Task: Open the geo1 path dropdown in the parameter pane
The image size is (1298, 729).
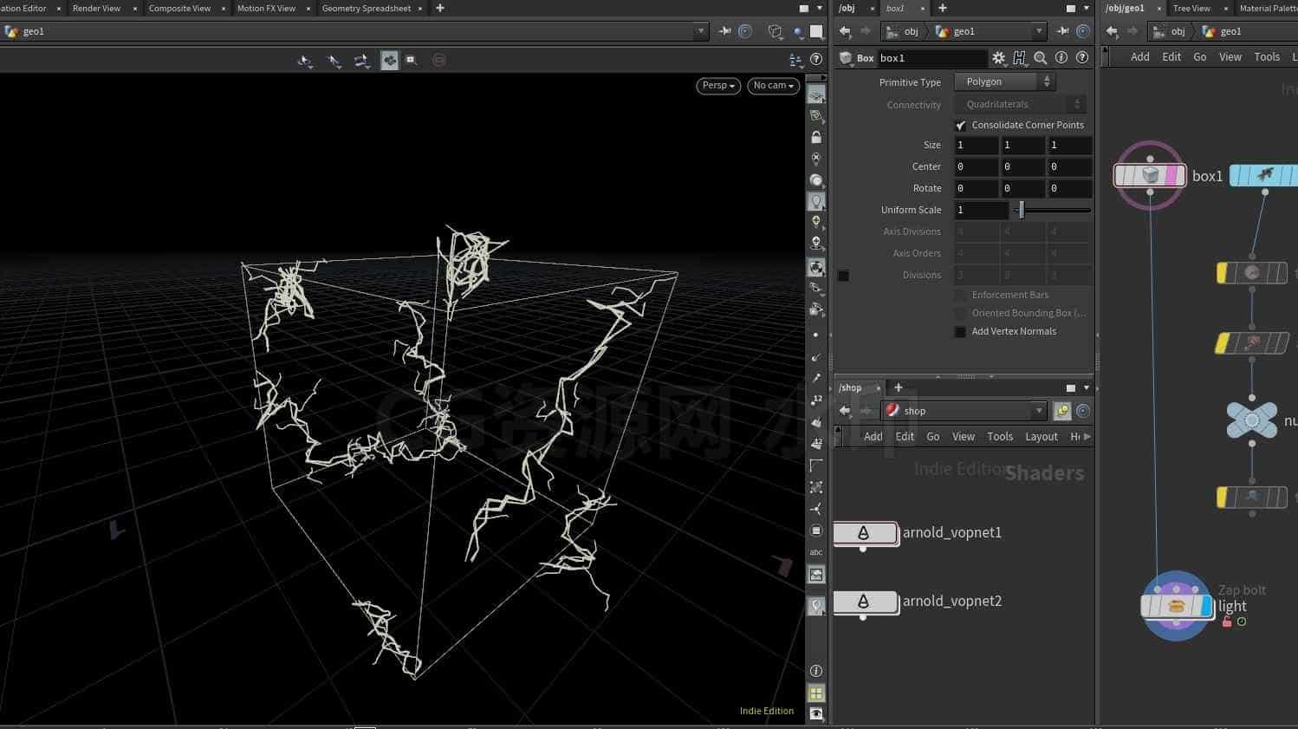Action: 1039,31
